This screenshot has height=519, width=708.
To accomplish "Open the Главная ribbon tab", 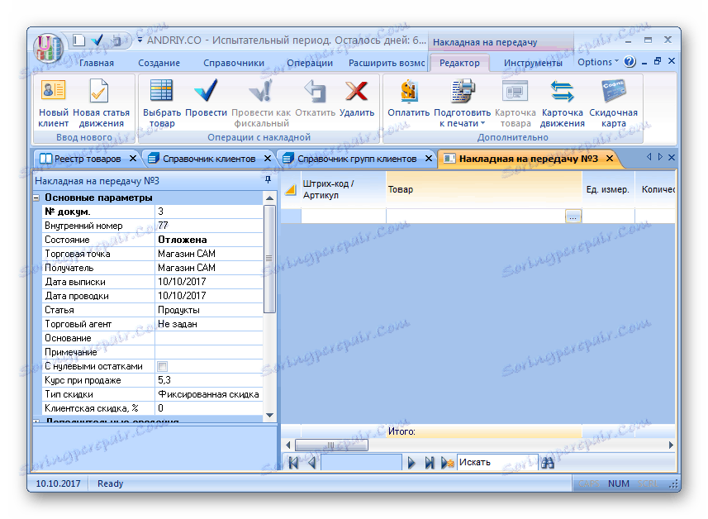I will pos(96,63).
